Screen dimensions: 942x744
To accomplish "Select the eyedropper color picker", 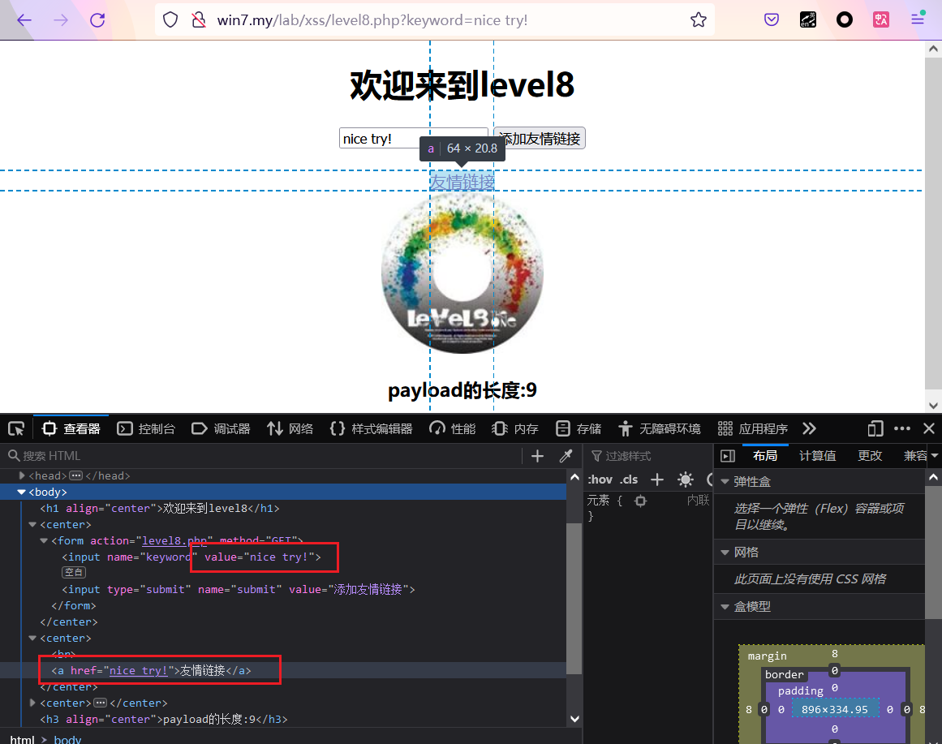I will point(566,455).
